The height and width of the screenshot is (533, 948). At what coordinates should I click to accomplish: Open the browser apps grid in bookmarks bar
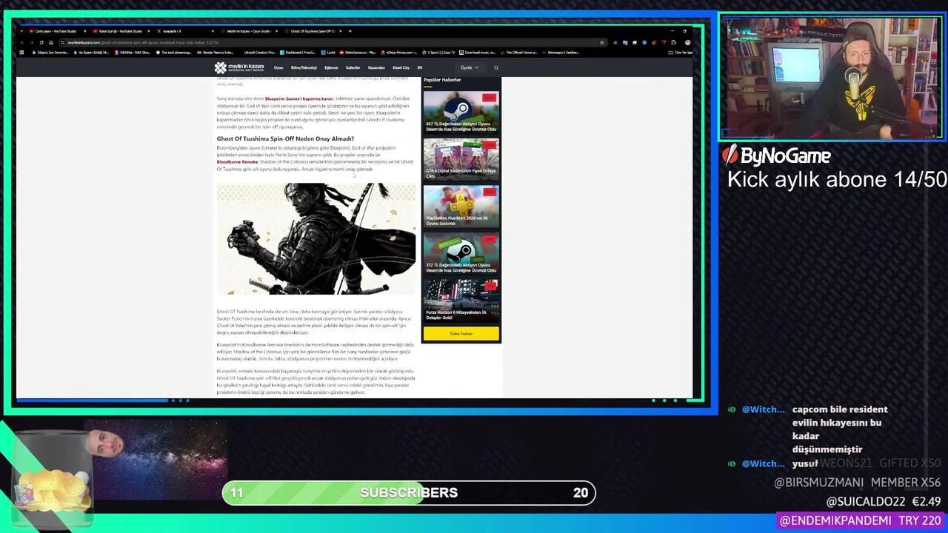22,53
